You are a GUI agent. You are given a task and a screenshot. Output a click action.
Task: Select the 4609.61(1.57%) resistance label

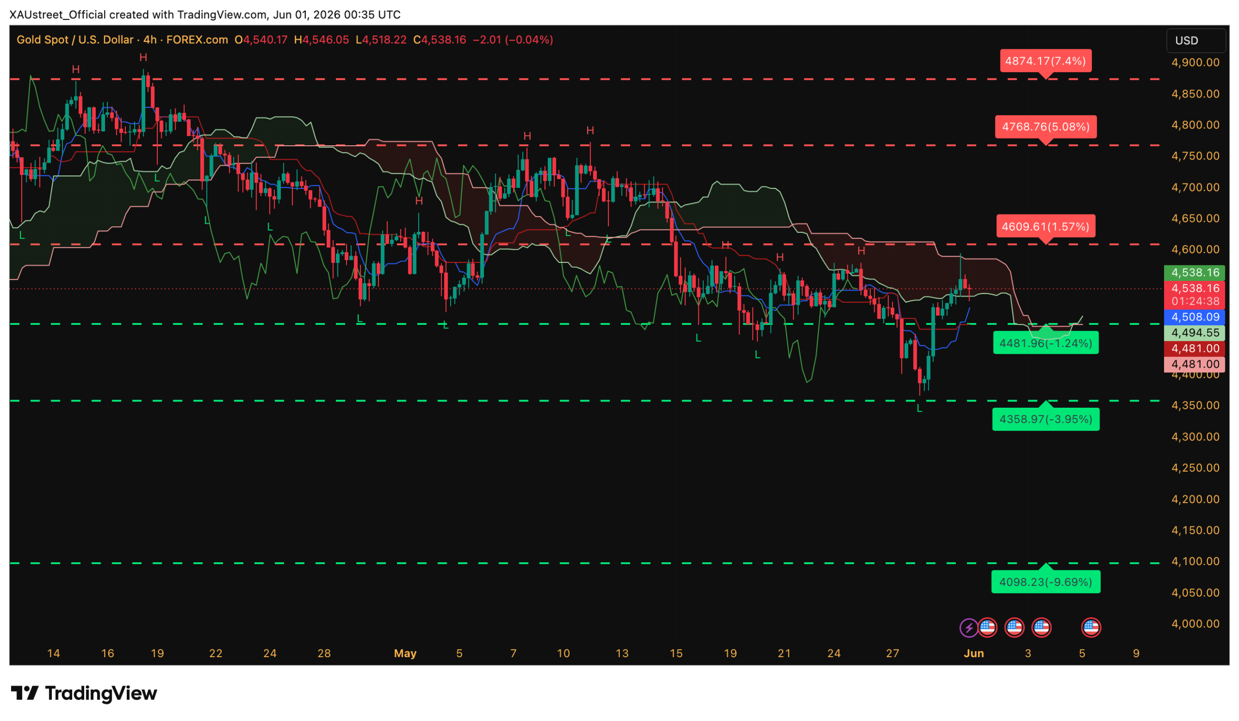pos(1045,227)
